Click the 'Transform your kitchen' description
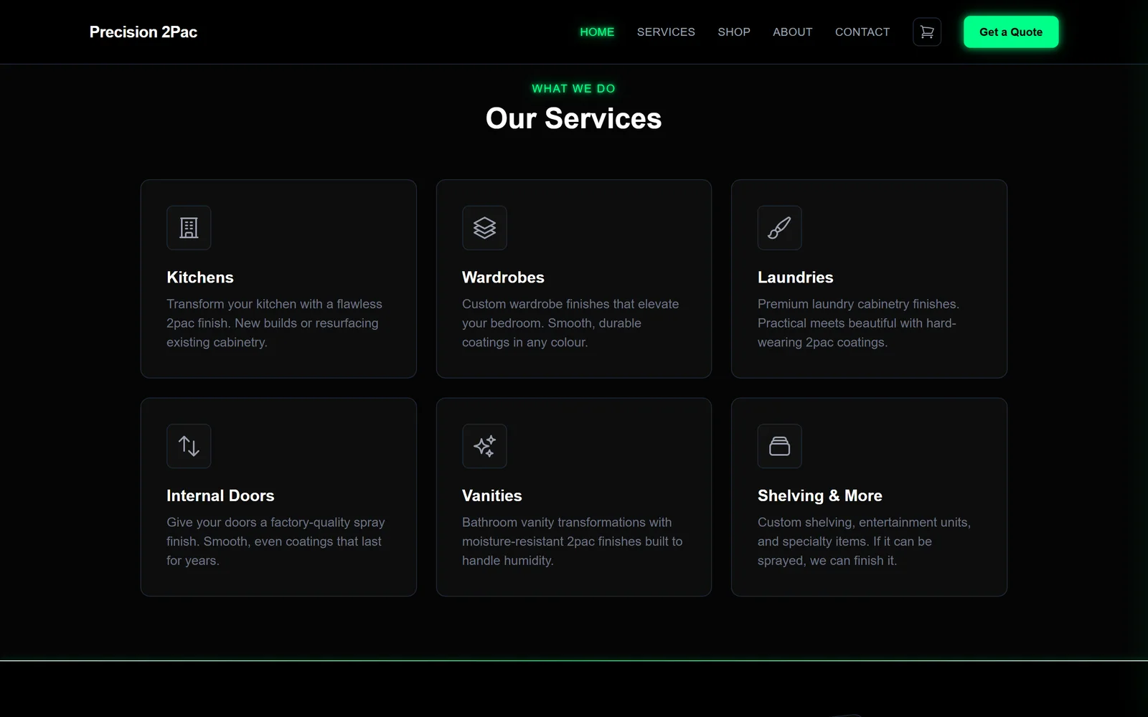The image size is (1148, 717). coord(275,323)
